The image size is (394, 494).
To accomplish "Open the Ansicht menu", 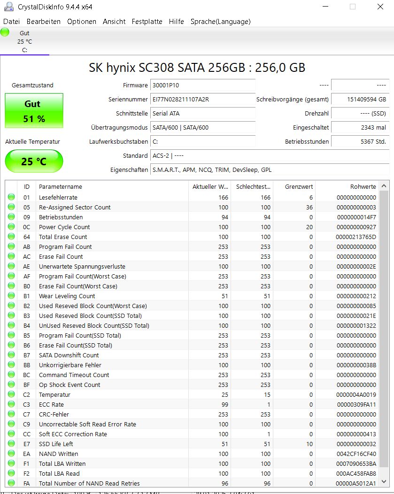I will pyautogui.click(x=114, y=22).
